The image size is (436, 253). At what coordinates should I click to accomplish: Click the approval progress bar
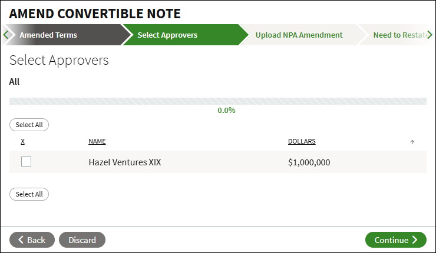(217, 101)
